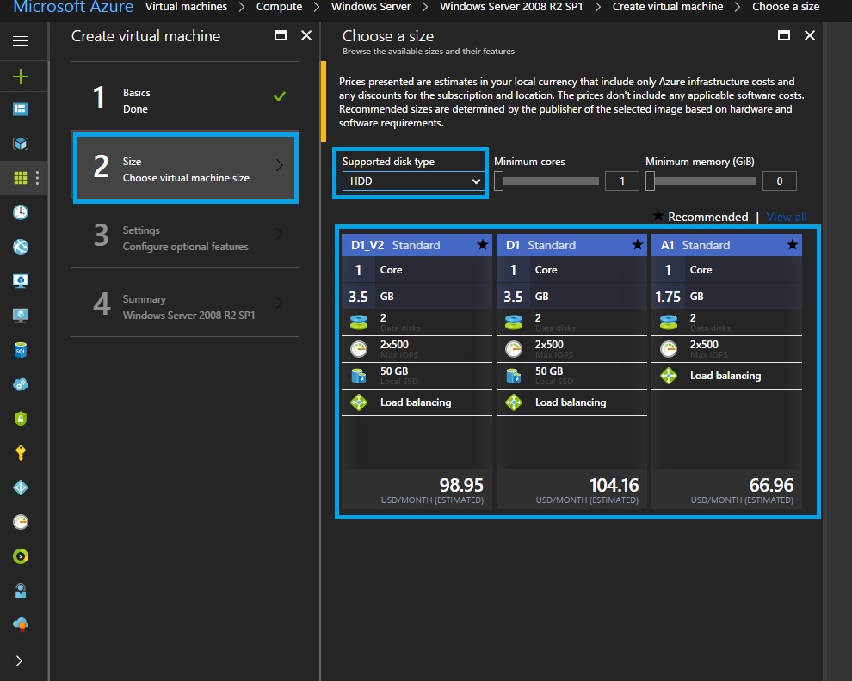The image size is (852, 681).
Task: Click the cube Resource groups sidebar icon
Action: coord(21,144)
